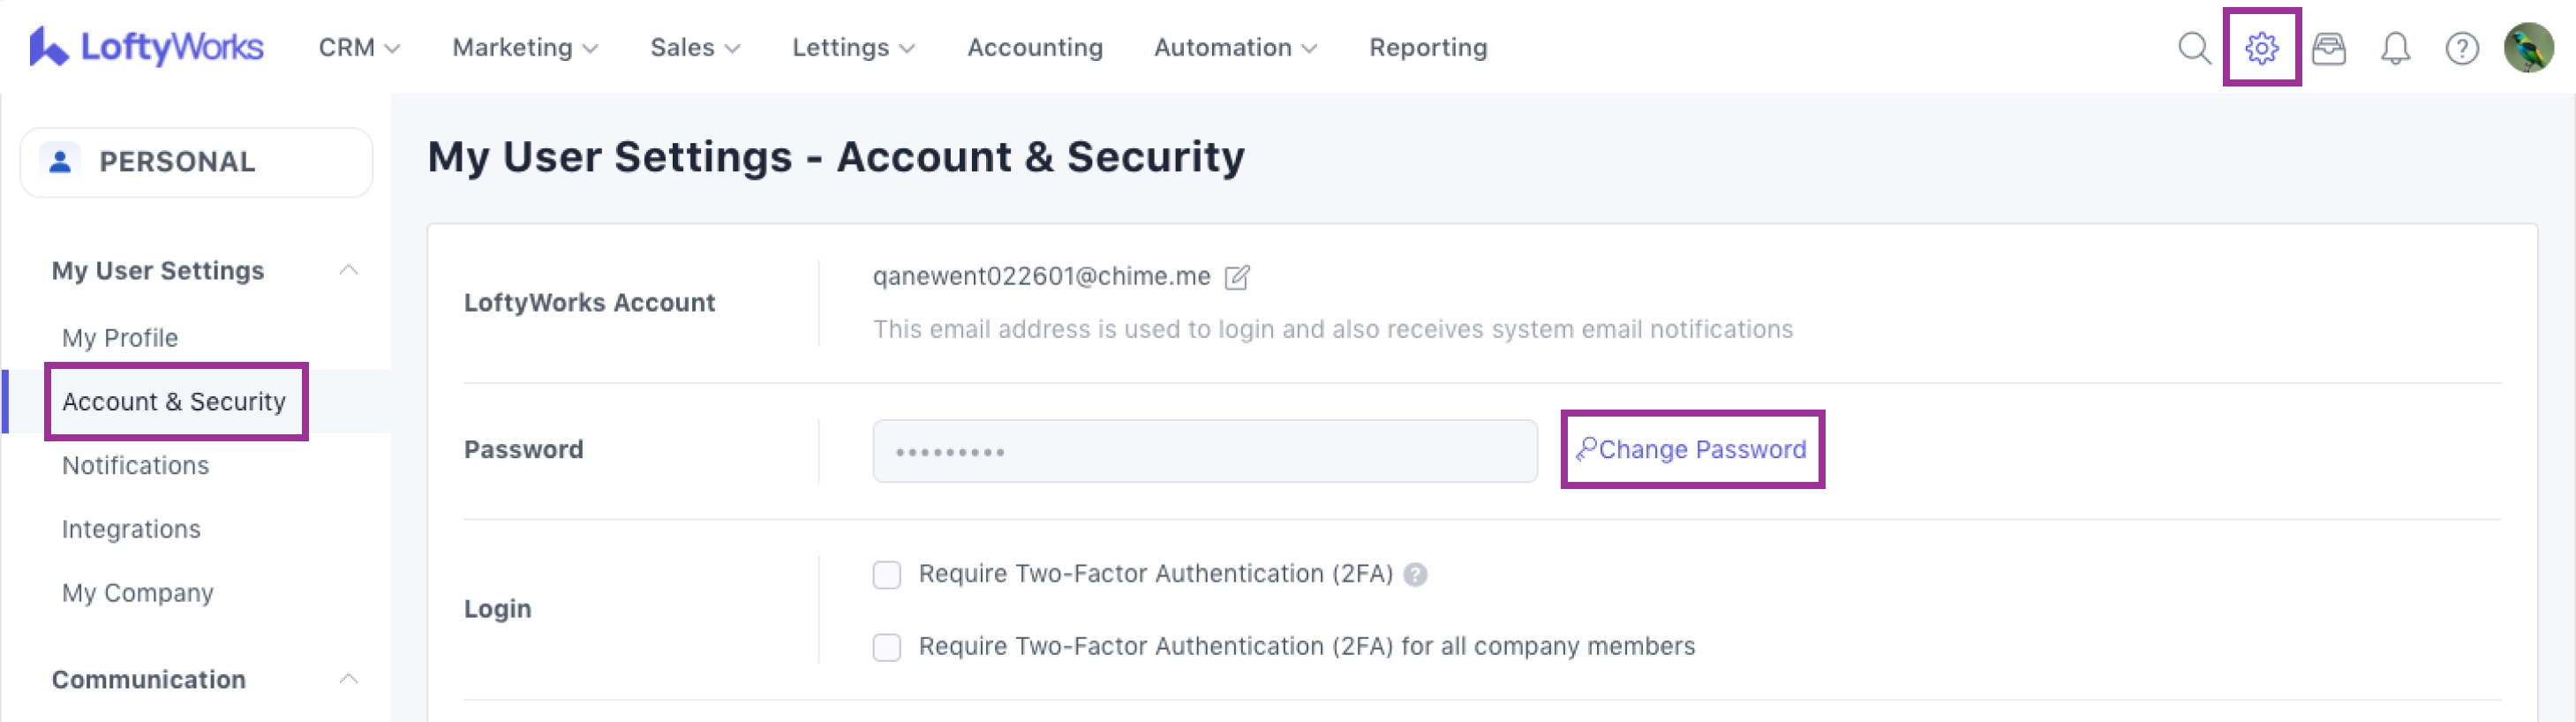Expand the Marketing menu
This screenshot has height=722, width=2576.
(x=524, y=48)
